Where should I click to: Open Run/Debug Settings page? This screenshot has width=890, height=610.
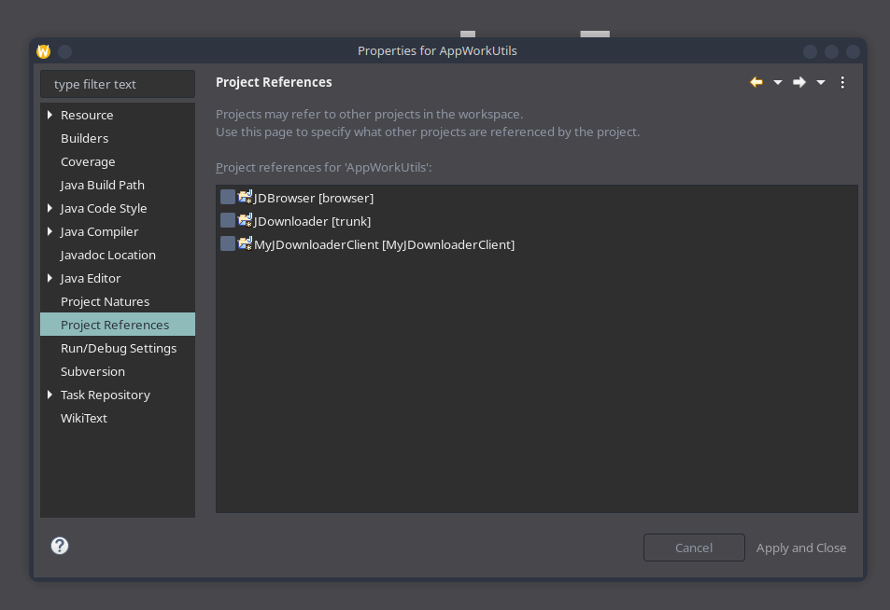pos(119,348)
